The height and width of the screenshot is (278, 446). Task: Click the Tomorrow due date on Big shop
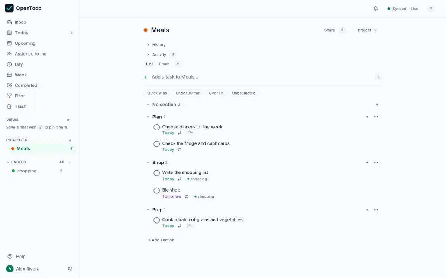[172, 196]
